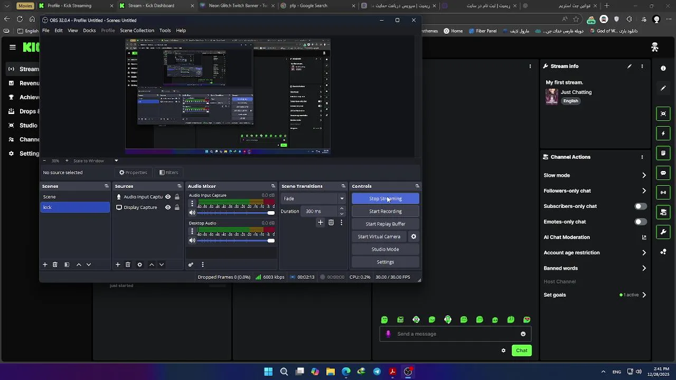
Task: Open the Docks menu in OBS
Action: (x=89, y=31)
